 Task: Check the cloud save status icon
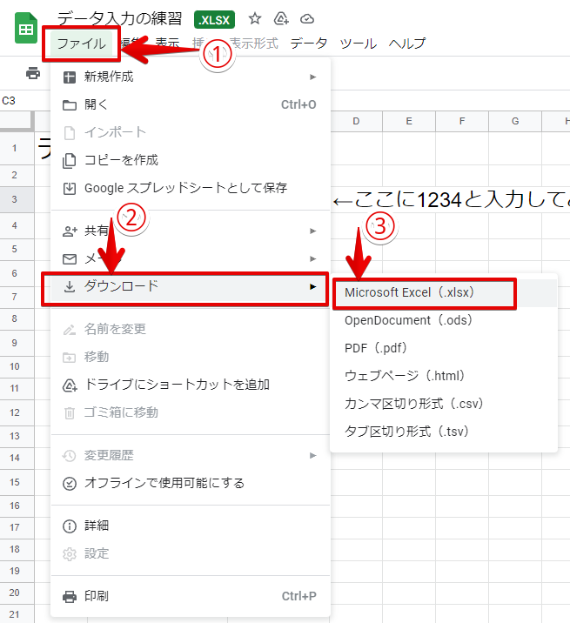click(x=306, y=18)
